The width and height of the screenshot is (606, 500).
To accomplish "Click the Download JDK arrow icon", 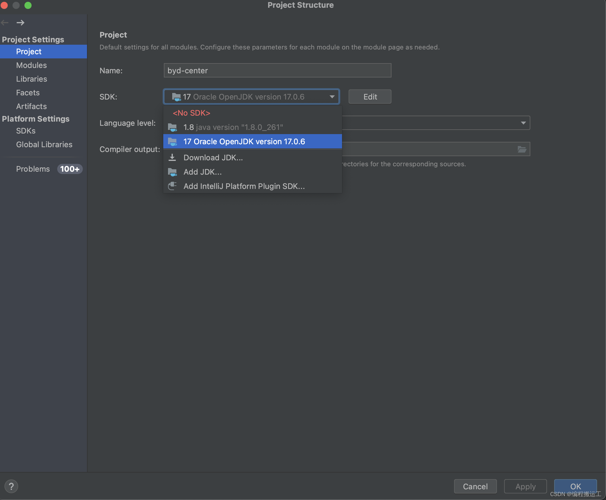I will point(172,157).
